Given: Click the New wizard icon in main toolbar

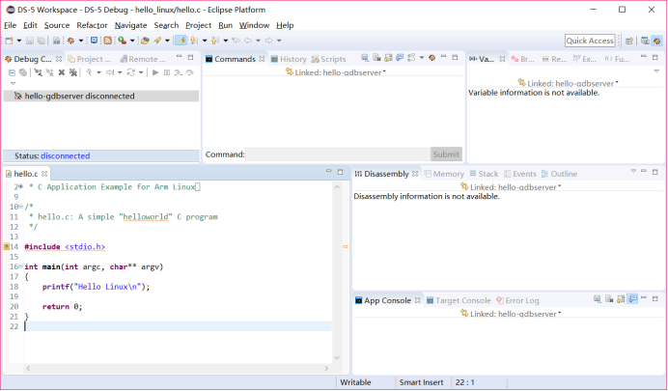Looking at the screenshot, I should [9, 41].
